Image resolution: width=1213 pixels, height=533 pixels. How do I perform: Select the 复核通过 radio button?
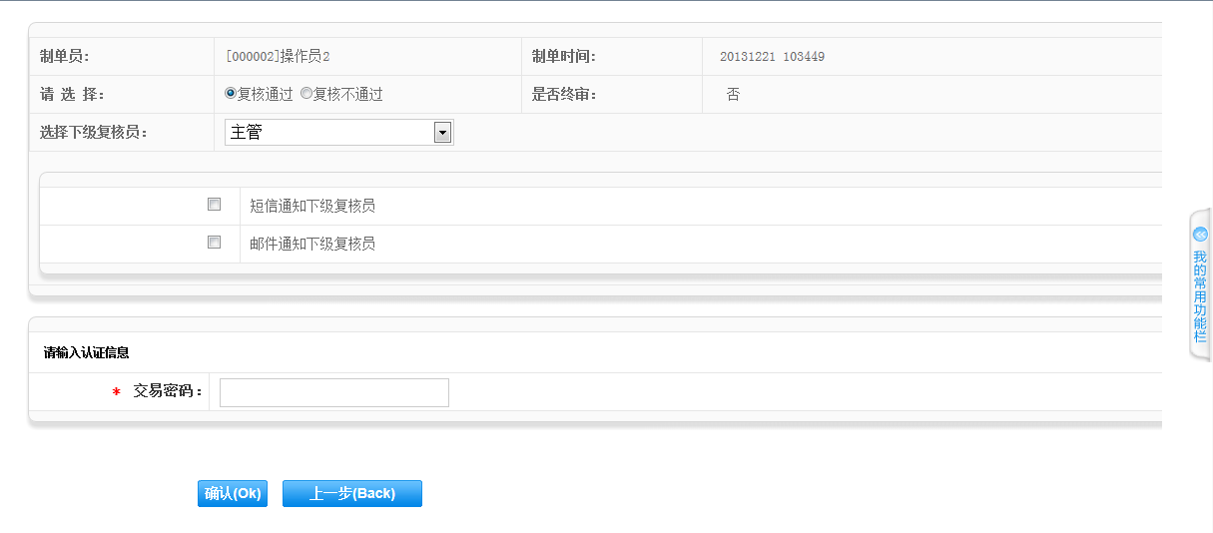pos(231,94)
